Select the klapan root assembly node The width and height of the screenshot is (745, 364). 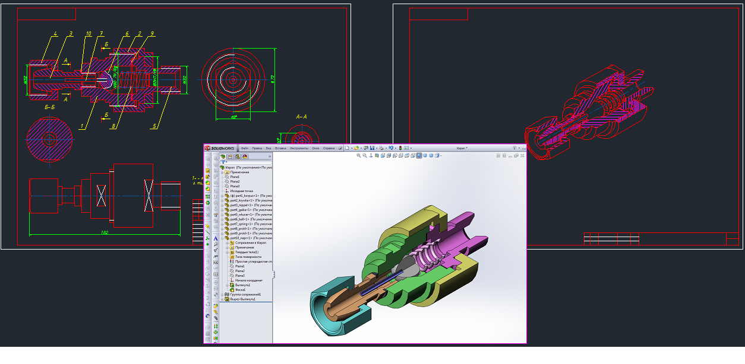point(246,167)
